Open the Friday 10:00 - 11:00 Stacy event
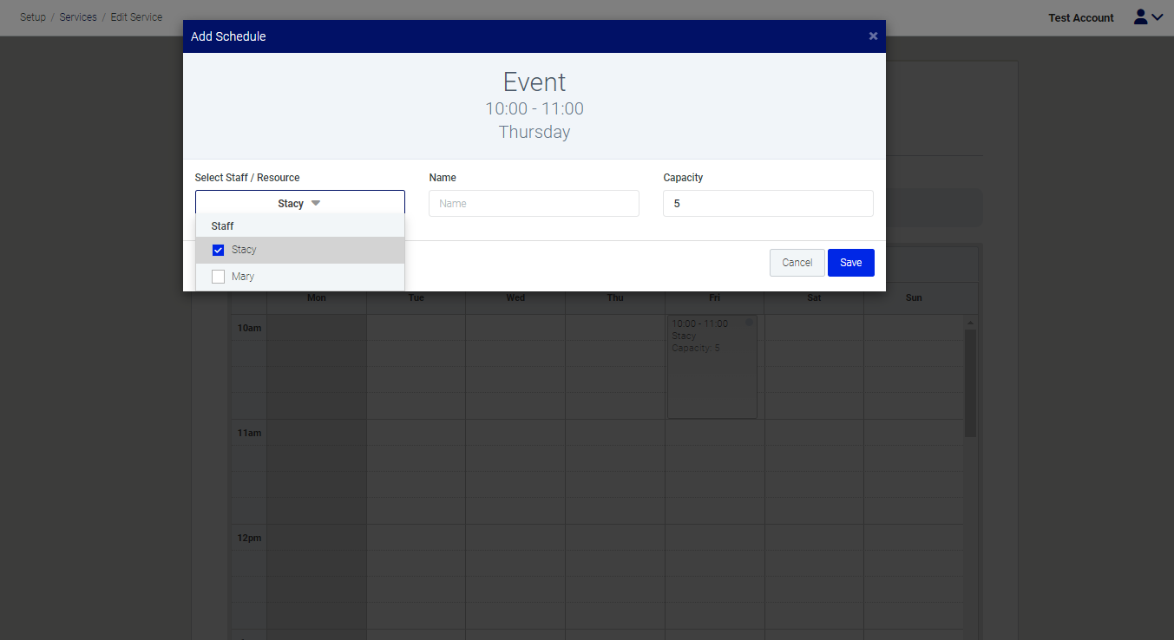The width and height of the screenshot is (1174, 640). coord(712,367)
